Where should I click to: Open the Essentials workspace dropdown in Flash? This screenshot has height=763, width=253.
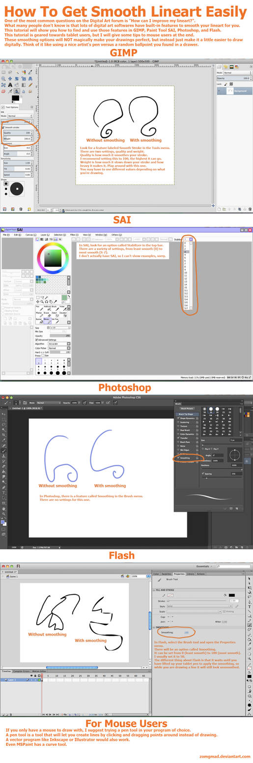coord(204,566)
